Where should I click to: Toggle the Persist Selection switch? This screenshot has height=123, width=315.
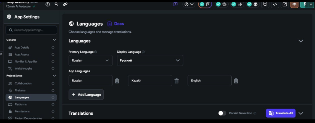point(222,113)
